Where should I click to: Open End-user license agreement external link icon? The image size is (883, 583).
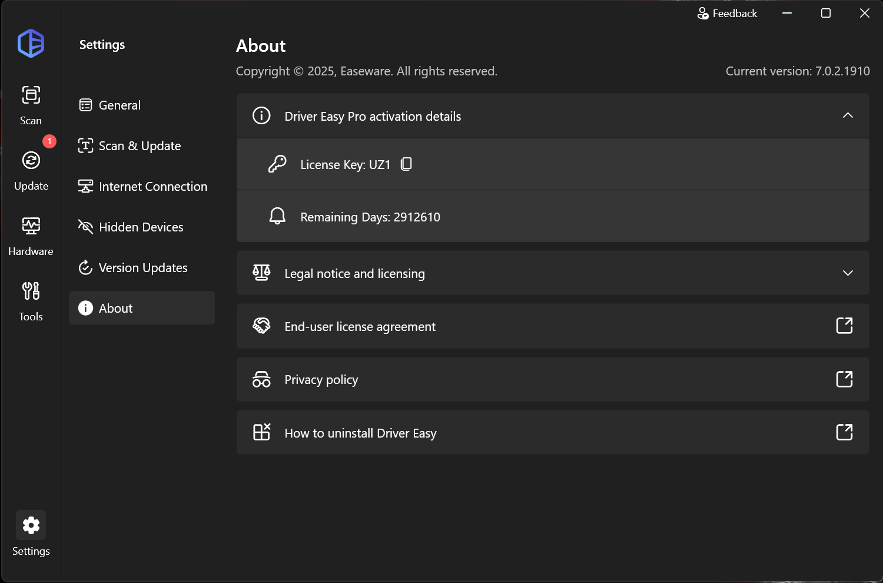click(844, 326)
